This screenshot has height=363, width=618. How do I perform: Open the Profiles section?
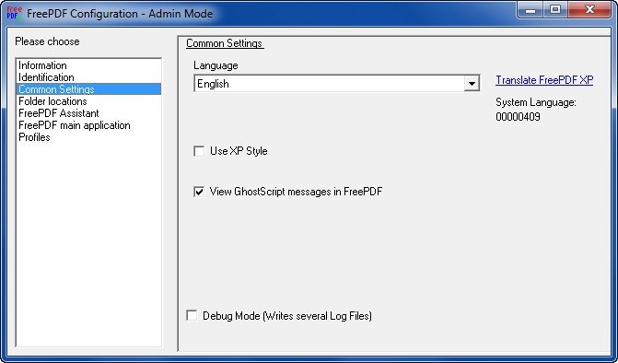coord(88,137)
